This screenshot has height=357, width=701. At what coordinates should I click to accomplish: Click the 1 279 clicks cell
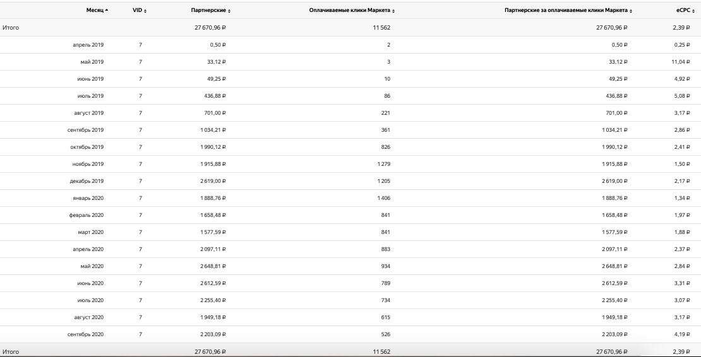pyautogui.click(x=384, y=164)
